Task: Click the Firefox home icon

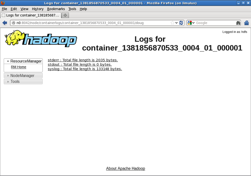Action: pos(247,23)
